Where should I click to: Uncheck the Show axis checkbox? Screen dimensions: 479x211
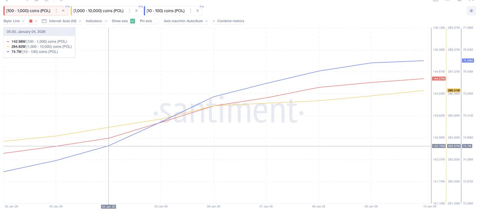click(x=133, y=21)
